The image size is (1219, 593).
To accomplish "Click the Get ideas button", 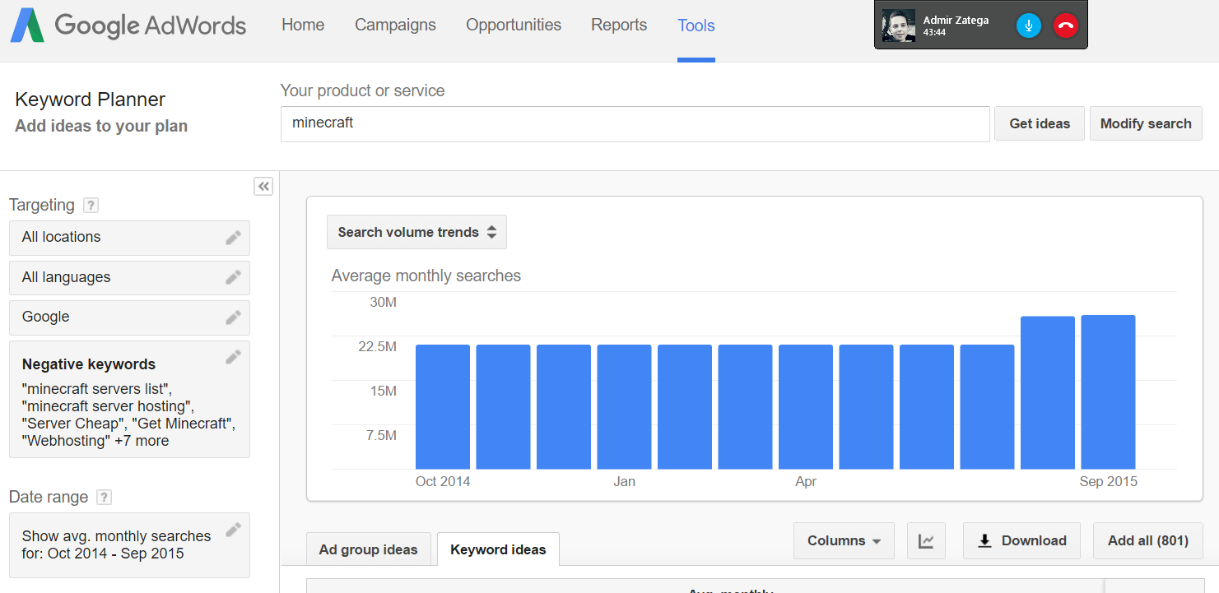I will pos(1040,124).
